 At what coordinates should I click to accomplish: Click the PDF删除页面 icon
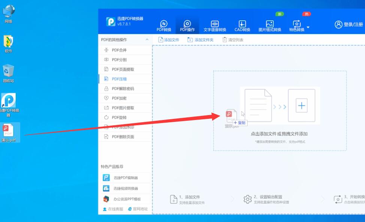click(x=106, y=137)
